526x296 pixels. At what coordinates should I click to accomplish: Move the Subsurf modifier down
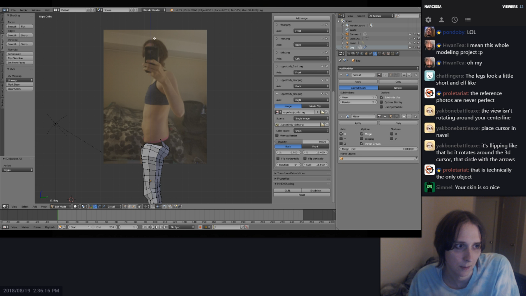coord(409,75)
